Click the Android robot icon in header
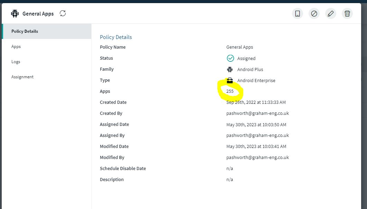 [15, 13]
